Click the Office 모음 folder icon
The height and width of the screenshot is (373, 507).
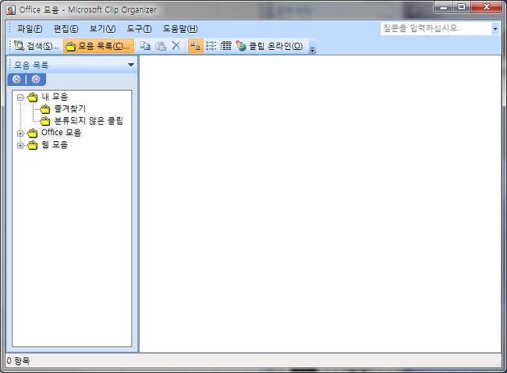[x=32, y=133]
